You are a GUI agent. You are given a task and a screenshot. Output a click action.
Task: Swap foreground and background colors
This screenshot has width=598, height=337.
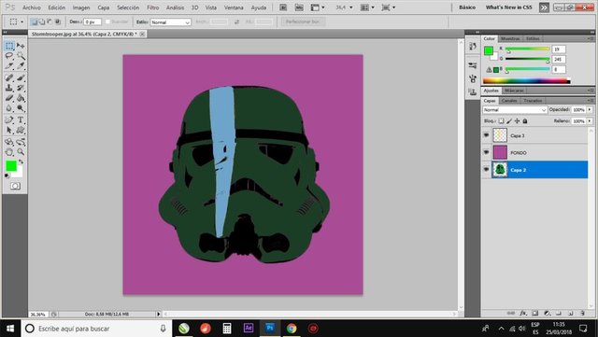(21, 162)
